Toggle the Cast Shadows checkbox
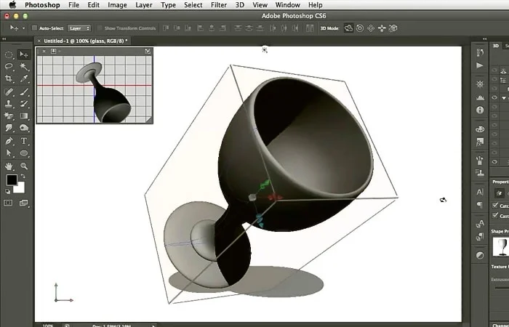This screenshot has width=509, height=327. tap(495, 215)
